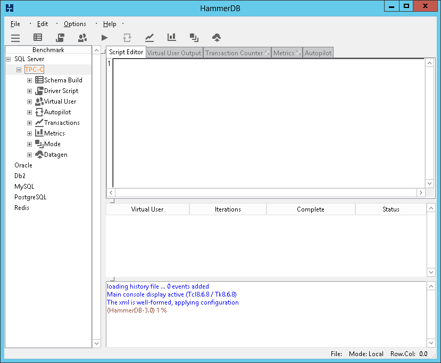Run virtual users with the play icon

104,38
